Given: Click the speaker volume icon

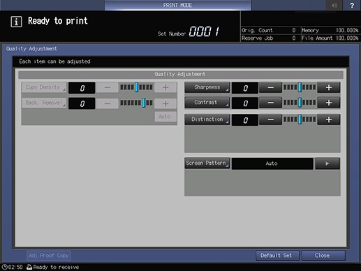Looking at the screenshot, I should (334, 5).
